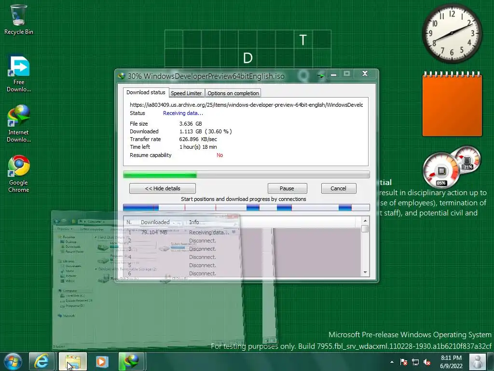Click the Windows Start orb
Viewport: 494px width, 371px height.
13,361
